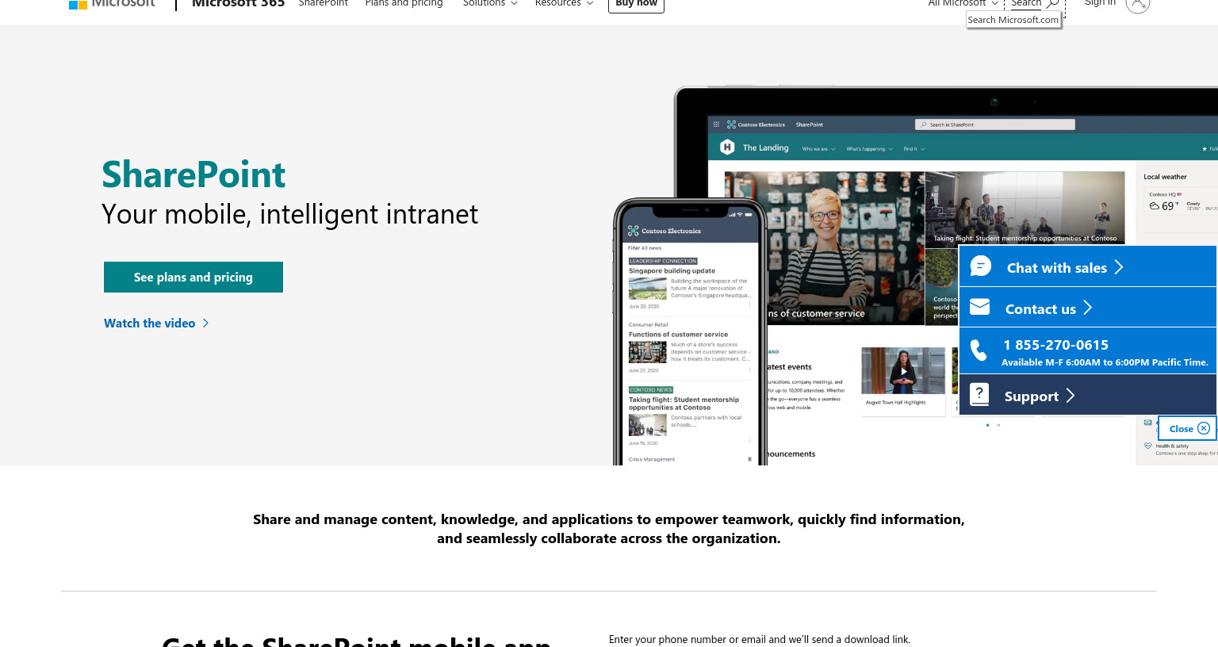Click the Microsoft logo icon
The image size is (1218, 647).
point(78,4)
